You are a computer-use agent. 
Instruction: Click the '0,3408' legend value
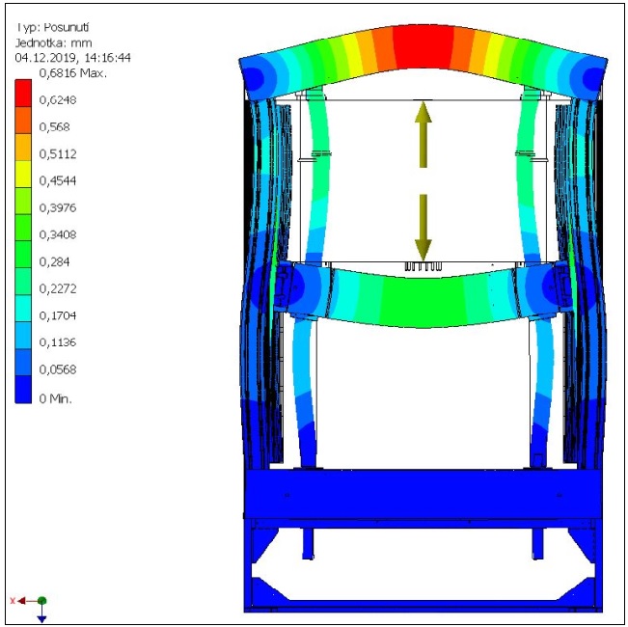point(58,234)
